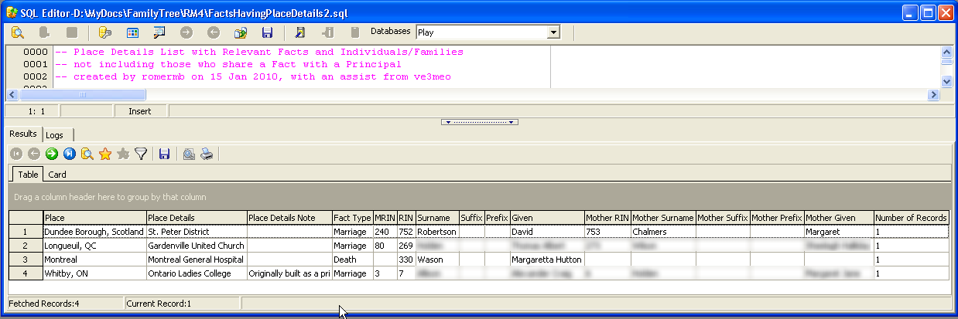Viewport: 958px width, 319px height.
Task: Print the results with the printer icon
Action: 207,154
